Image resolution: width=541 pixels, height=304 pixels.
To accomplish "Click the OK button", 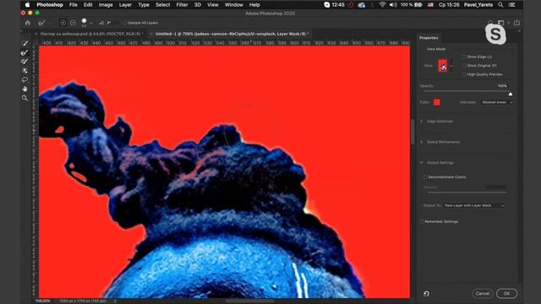I will pos(506,293).
